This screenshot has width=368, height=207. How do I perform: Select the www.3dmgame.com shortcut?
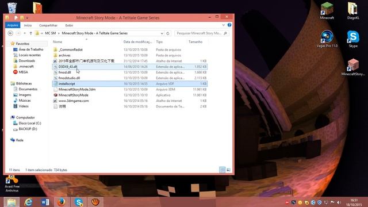pos(130,101)
